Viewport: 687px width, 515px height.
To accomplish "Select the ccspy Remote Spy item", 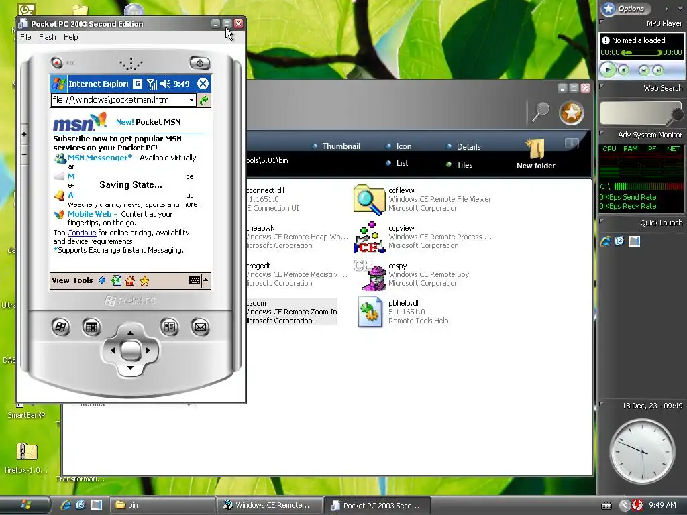I will 412,274.
